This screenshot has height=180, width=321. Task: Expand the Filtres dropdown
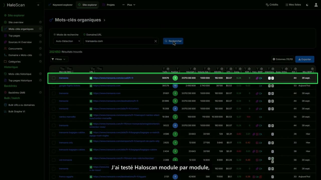[x=59, y=59]
